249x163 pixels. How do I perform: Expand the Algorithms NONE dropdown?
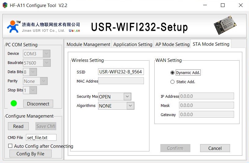[130, 106]
